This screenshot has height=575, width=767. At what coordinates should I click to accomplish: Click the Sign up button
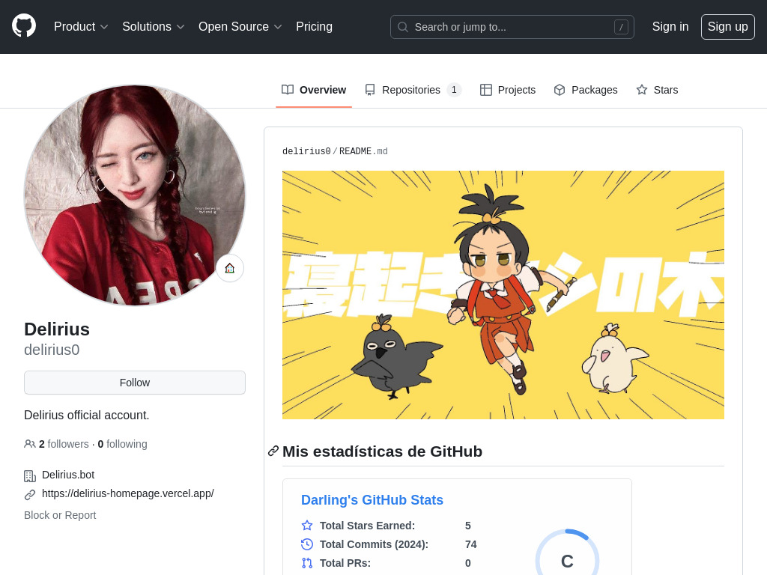coord(727,26)
